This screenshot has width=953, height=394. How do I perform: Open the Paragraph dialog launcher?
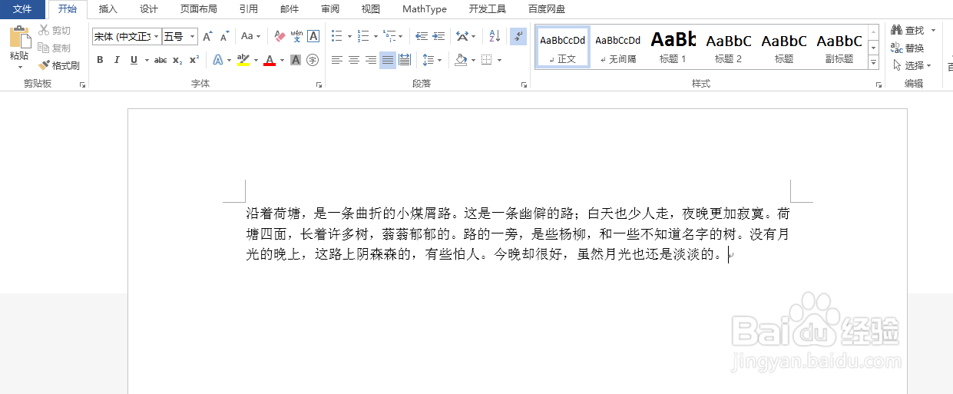524,84
